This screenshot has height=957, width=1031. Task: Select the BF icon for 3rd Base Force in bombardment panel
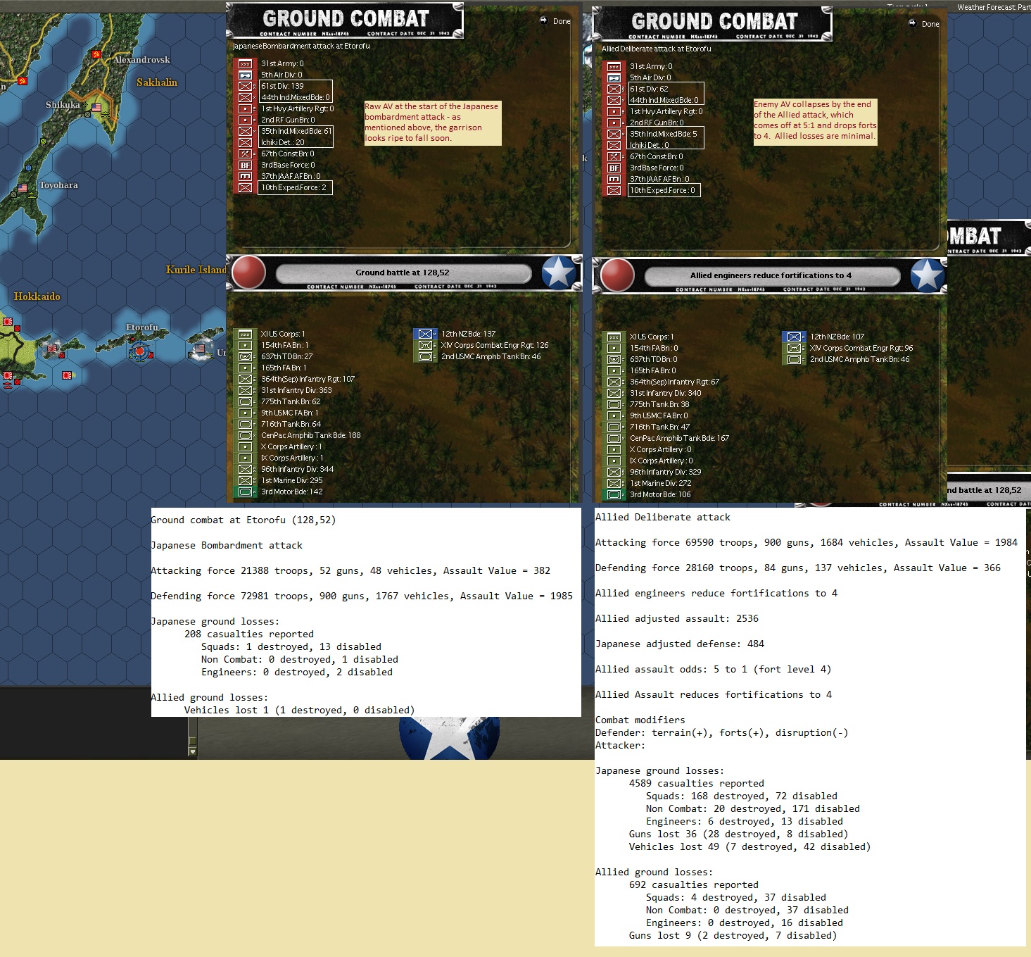pos(245,165)
